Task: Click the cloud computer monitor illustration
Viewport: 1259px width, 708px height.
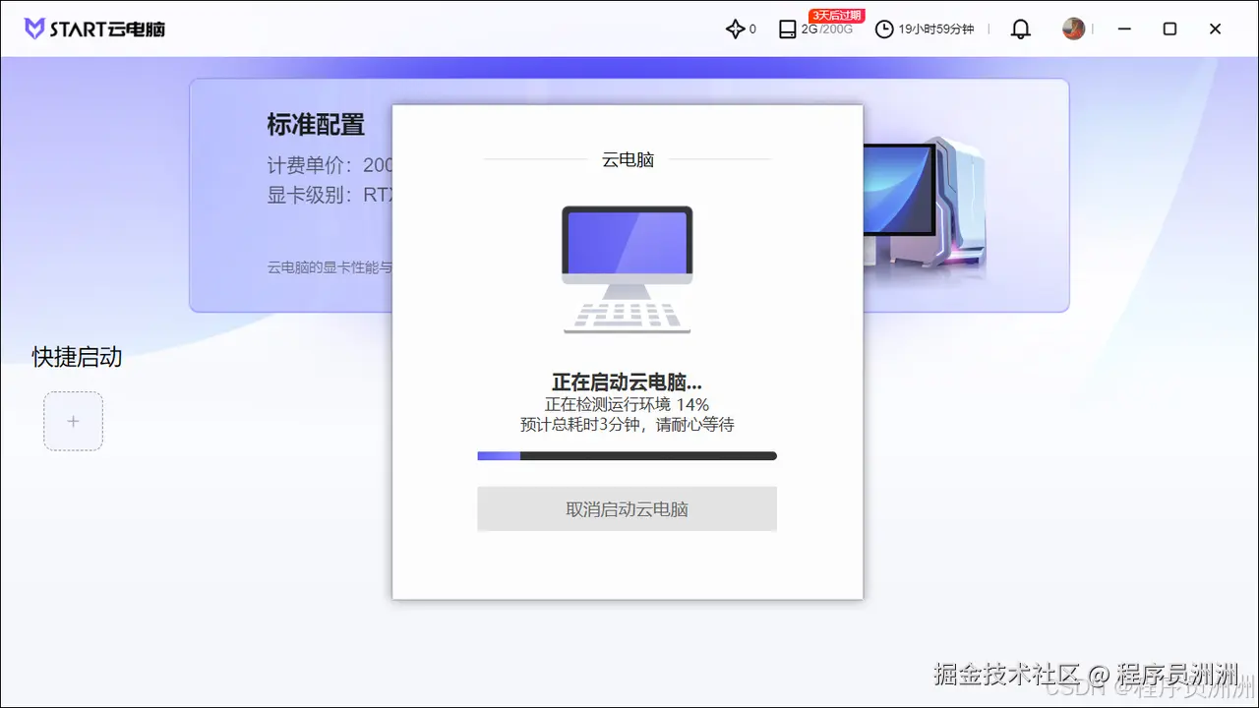Action: pos(627,268)
